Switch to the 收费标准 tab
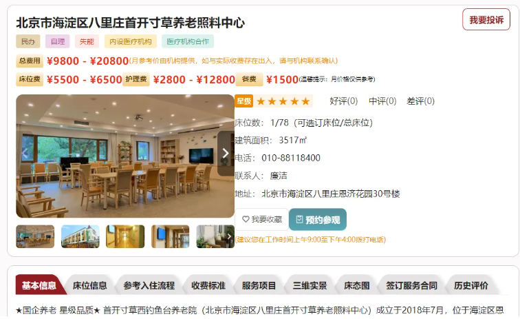Image resolution: width=520 pixels, height=319 pixels. tap(208, 285)
